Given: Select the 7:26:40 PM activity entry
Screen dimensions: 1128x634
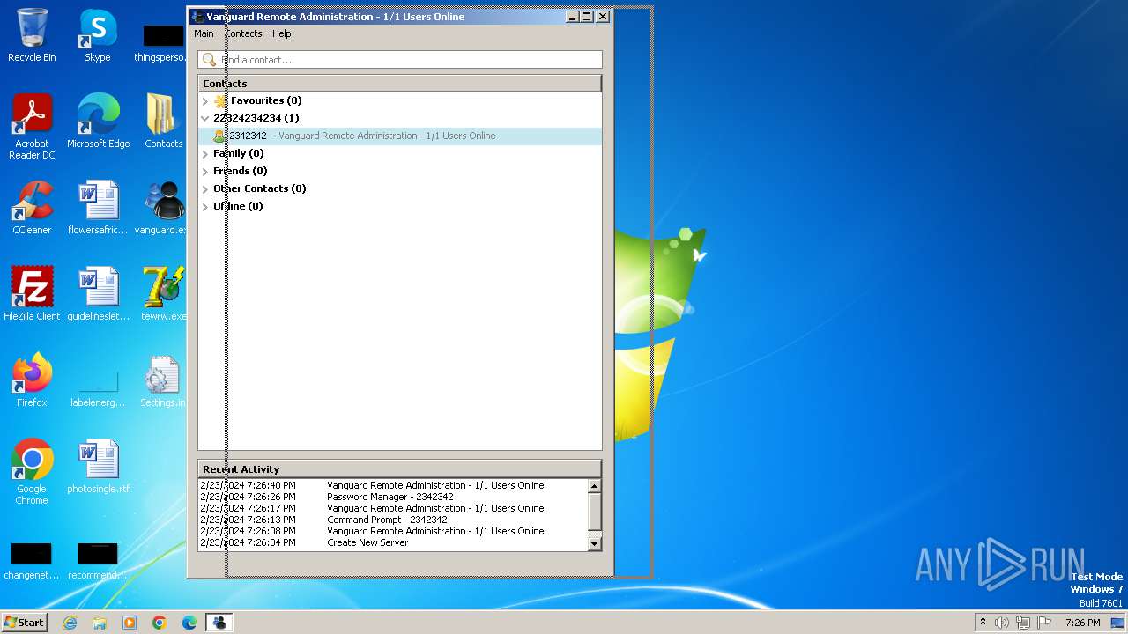Looking at the screenshot, I should click(393, 485).
